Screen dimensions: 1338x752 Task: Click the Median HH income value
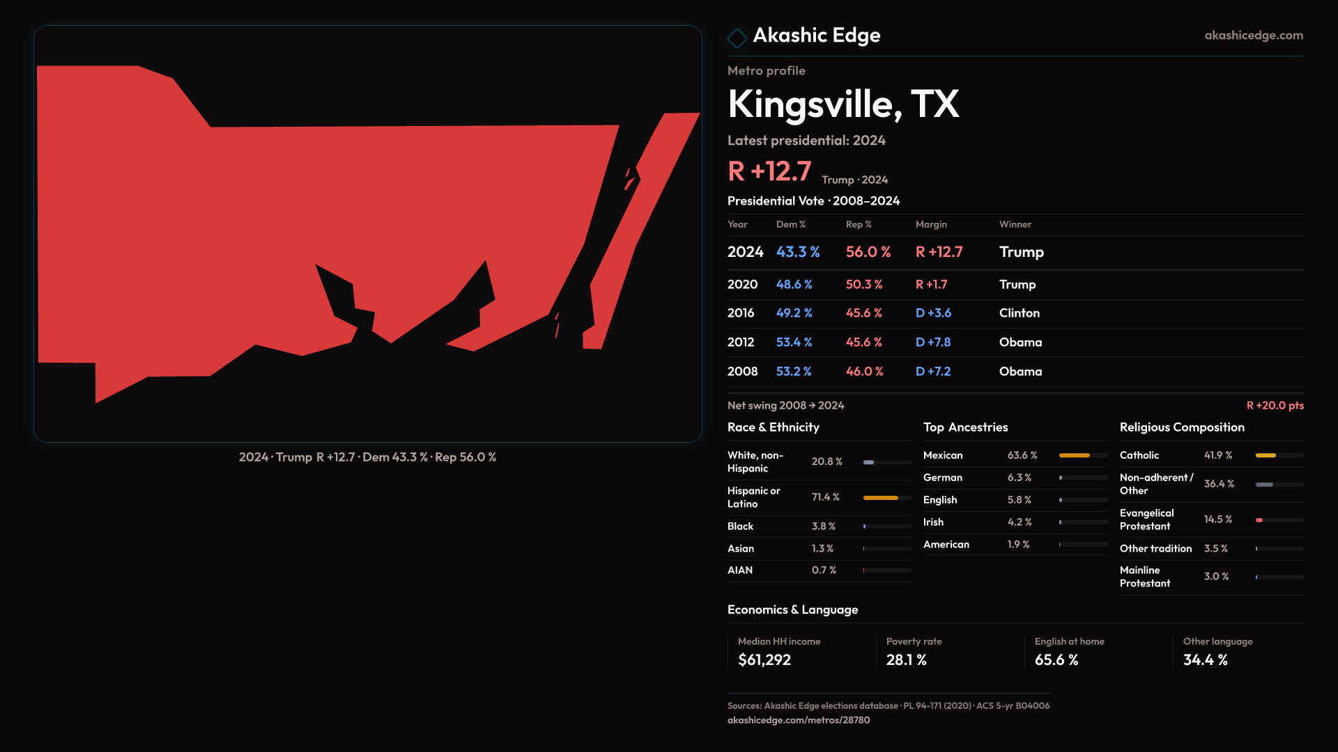(x=764, y=660)
